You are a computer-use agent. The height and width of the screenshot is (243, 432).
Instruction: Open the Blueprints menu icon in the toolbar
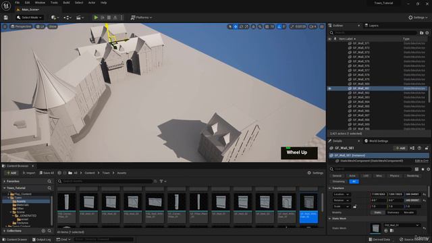pyautogui.click(x=67, y=18)
